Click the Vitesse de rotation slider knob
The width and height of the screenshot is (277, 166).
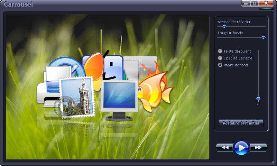224,26
